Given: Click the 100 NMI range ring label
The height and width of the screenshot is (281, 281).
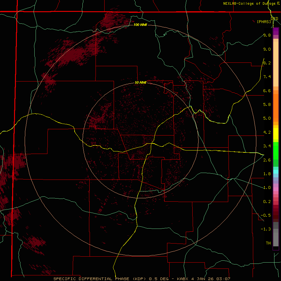Looking at the screenshot, I should pyautogui.click(x=140, y=25).
